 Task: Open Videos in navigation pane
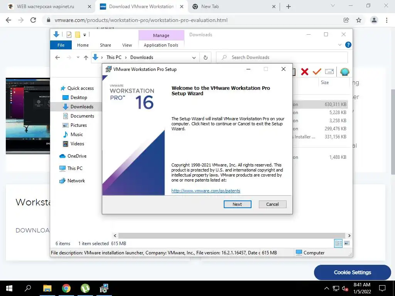[73, 144]
